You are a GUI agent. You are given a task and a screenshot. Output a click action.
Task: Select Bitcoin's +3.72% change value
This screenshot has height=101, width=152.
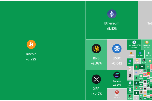31,59
